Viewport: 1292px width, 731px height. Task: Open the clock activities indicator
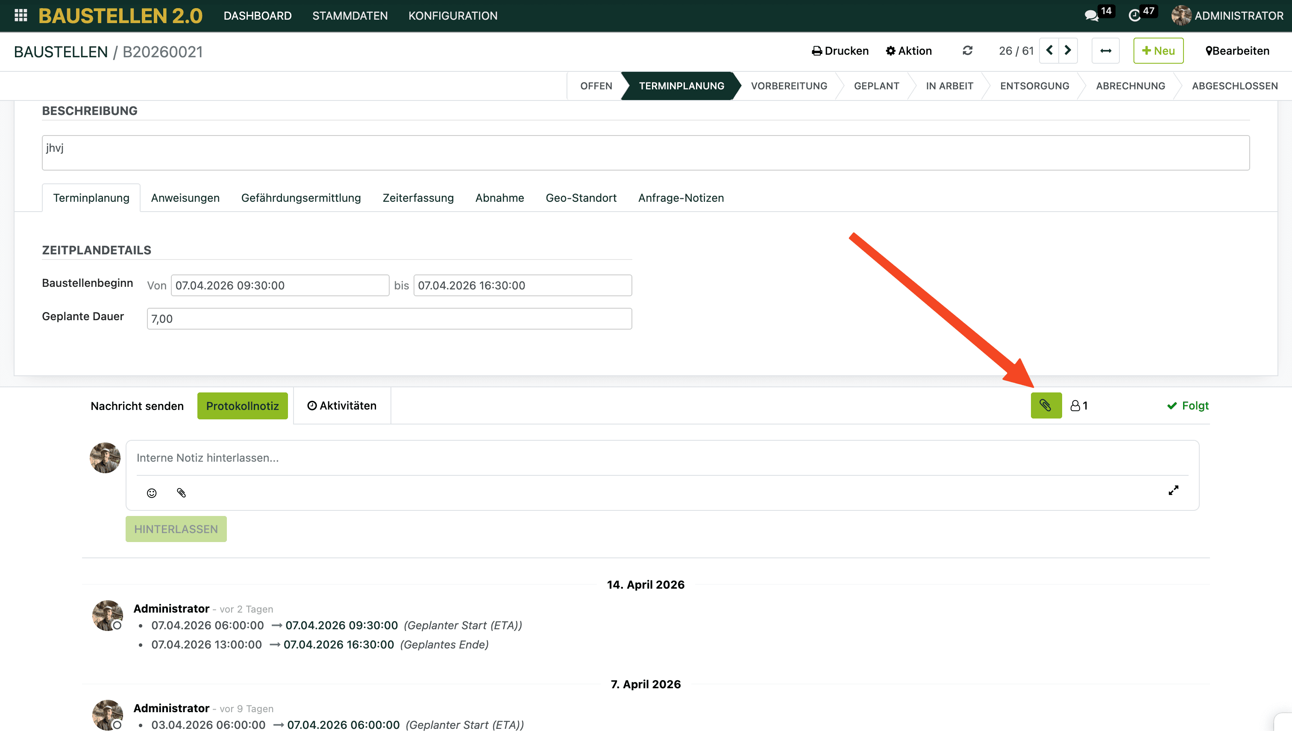(1134, 15)
